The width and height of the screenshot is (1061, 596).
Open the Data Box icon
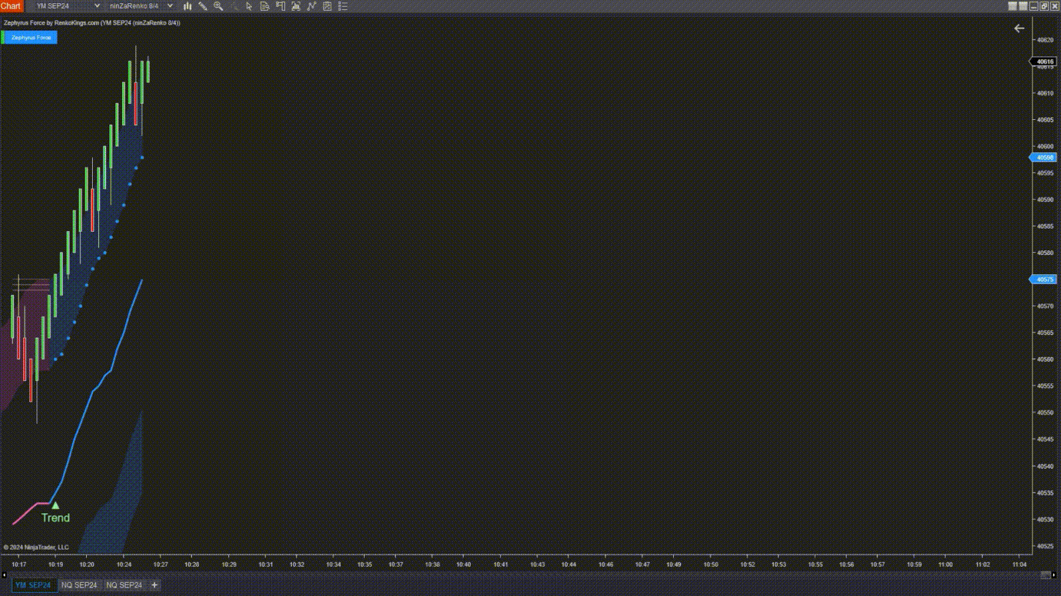pyautogui.click(x=265, y=6)
